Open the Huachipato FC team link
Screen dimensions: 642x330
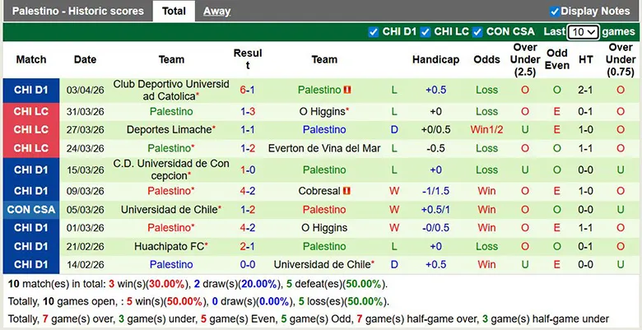coord(169,246)
